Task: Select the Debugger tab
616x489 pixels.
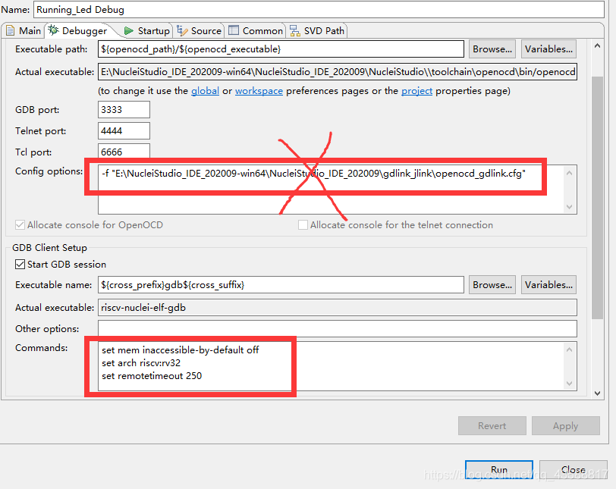Action: pos(79,30)
